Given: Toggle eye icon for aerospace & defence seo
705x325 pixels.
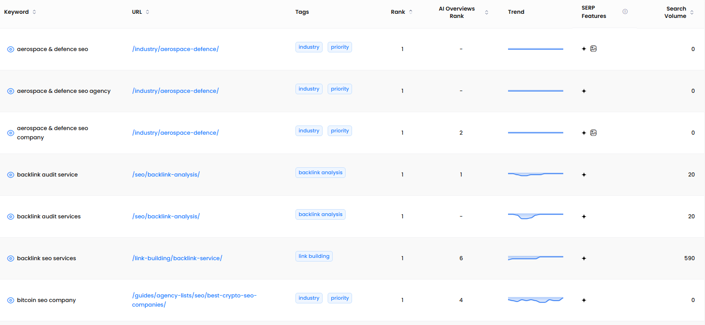Looking at the screenshot, I should pos(11,49).
